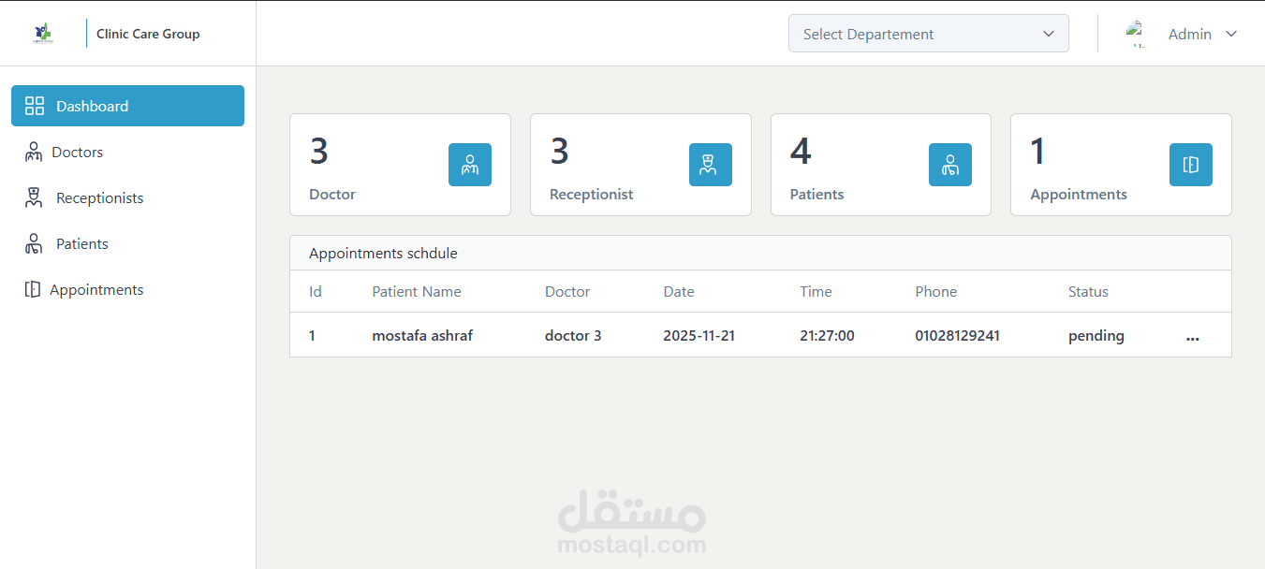The image size is (1265, 569).
Task: Open the Patients sidebar menu item
Action: [x=81, y=244]
